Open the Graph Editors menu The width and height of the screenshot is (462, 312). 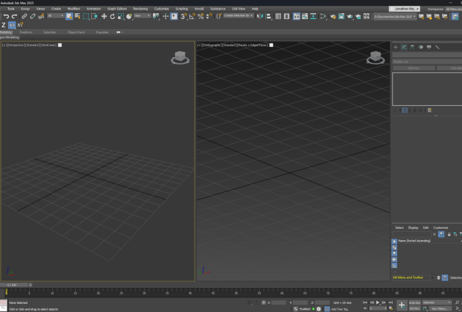pyautogui.click(x=117, y=9)
